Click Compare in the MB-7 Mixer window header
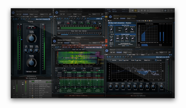 coord(67,43)
